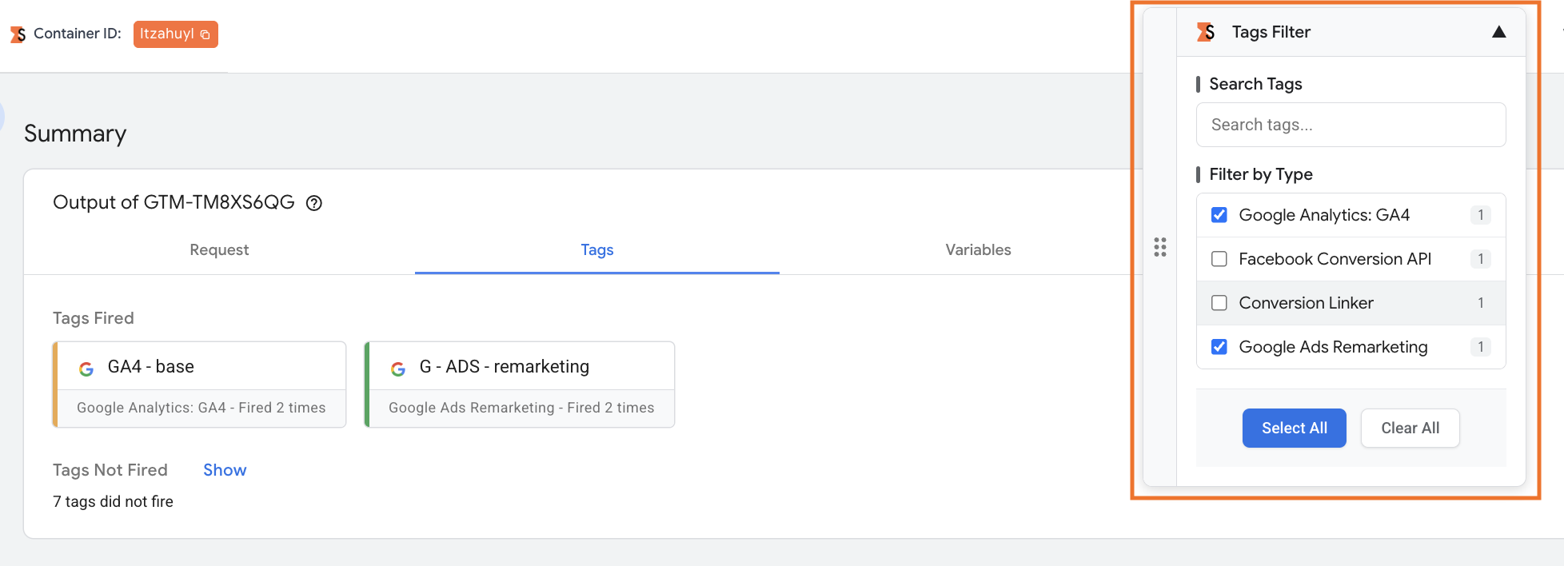This screenshot has height=566, width=1564.
Task: Click the Stape logo beside Container ID
Action: [18, 34]
